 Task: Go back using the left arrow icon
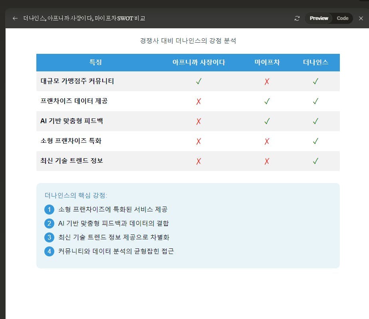point(15,18)
